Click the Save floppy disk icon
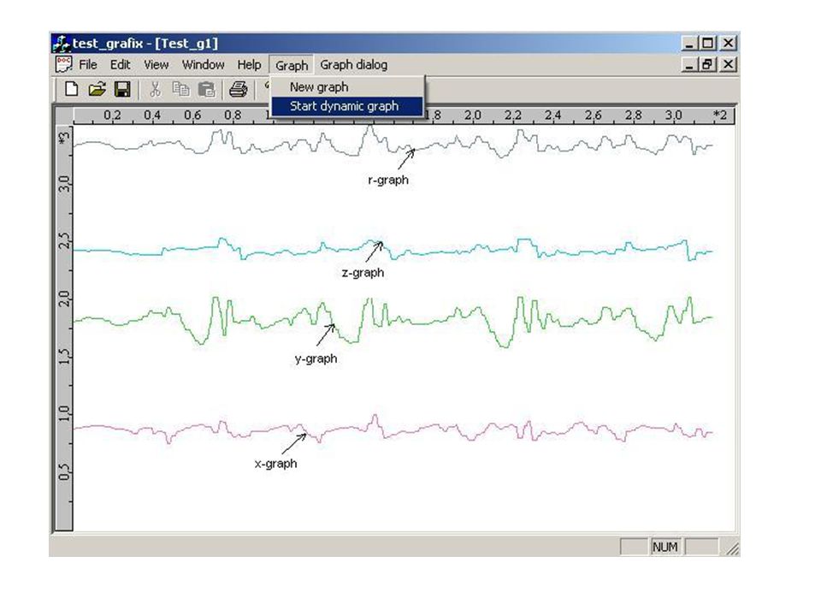 (x=122, y=89)
